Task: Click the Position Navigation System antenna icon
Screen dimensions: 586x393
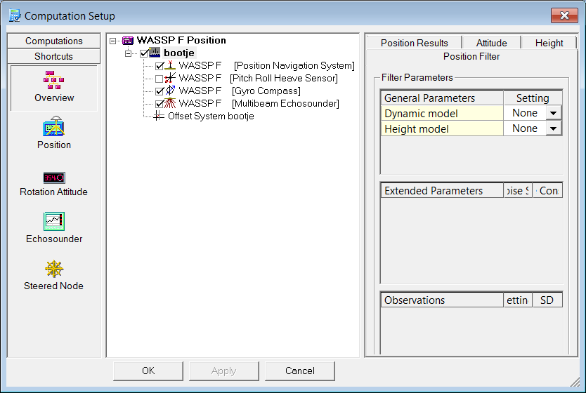Action: point(170,66)
